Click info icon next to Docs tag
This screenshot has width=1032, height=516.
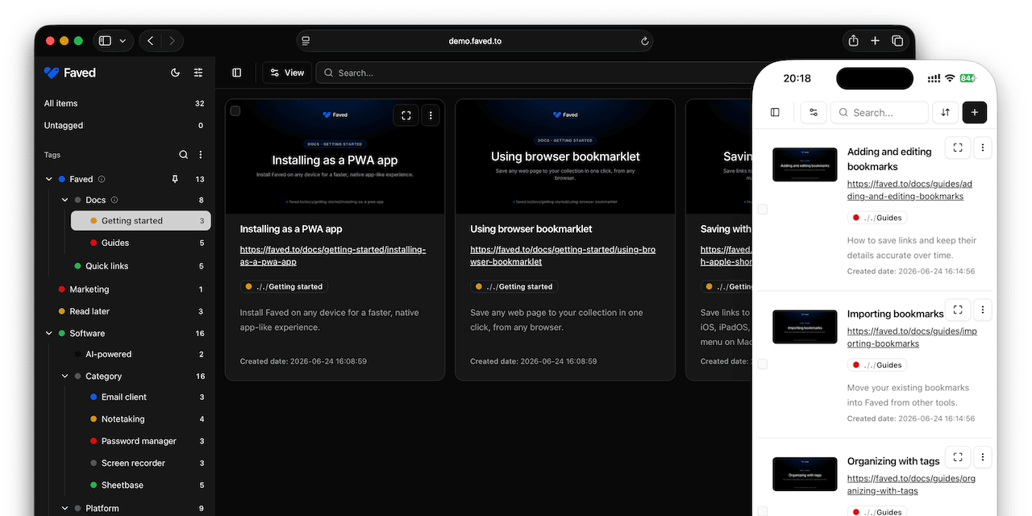point(114,200)
